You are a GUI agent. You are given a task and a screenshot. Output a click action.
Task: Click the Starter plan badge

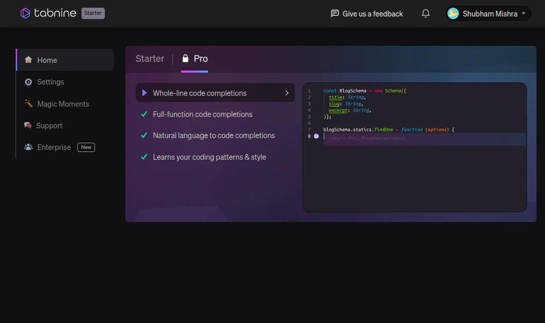click(x=93, y=13)
